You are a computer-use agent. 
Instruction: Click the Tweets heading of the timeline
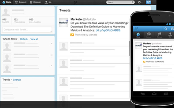[x=65, y=10]
